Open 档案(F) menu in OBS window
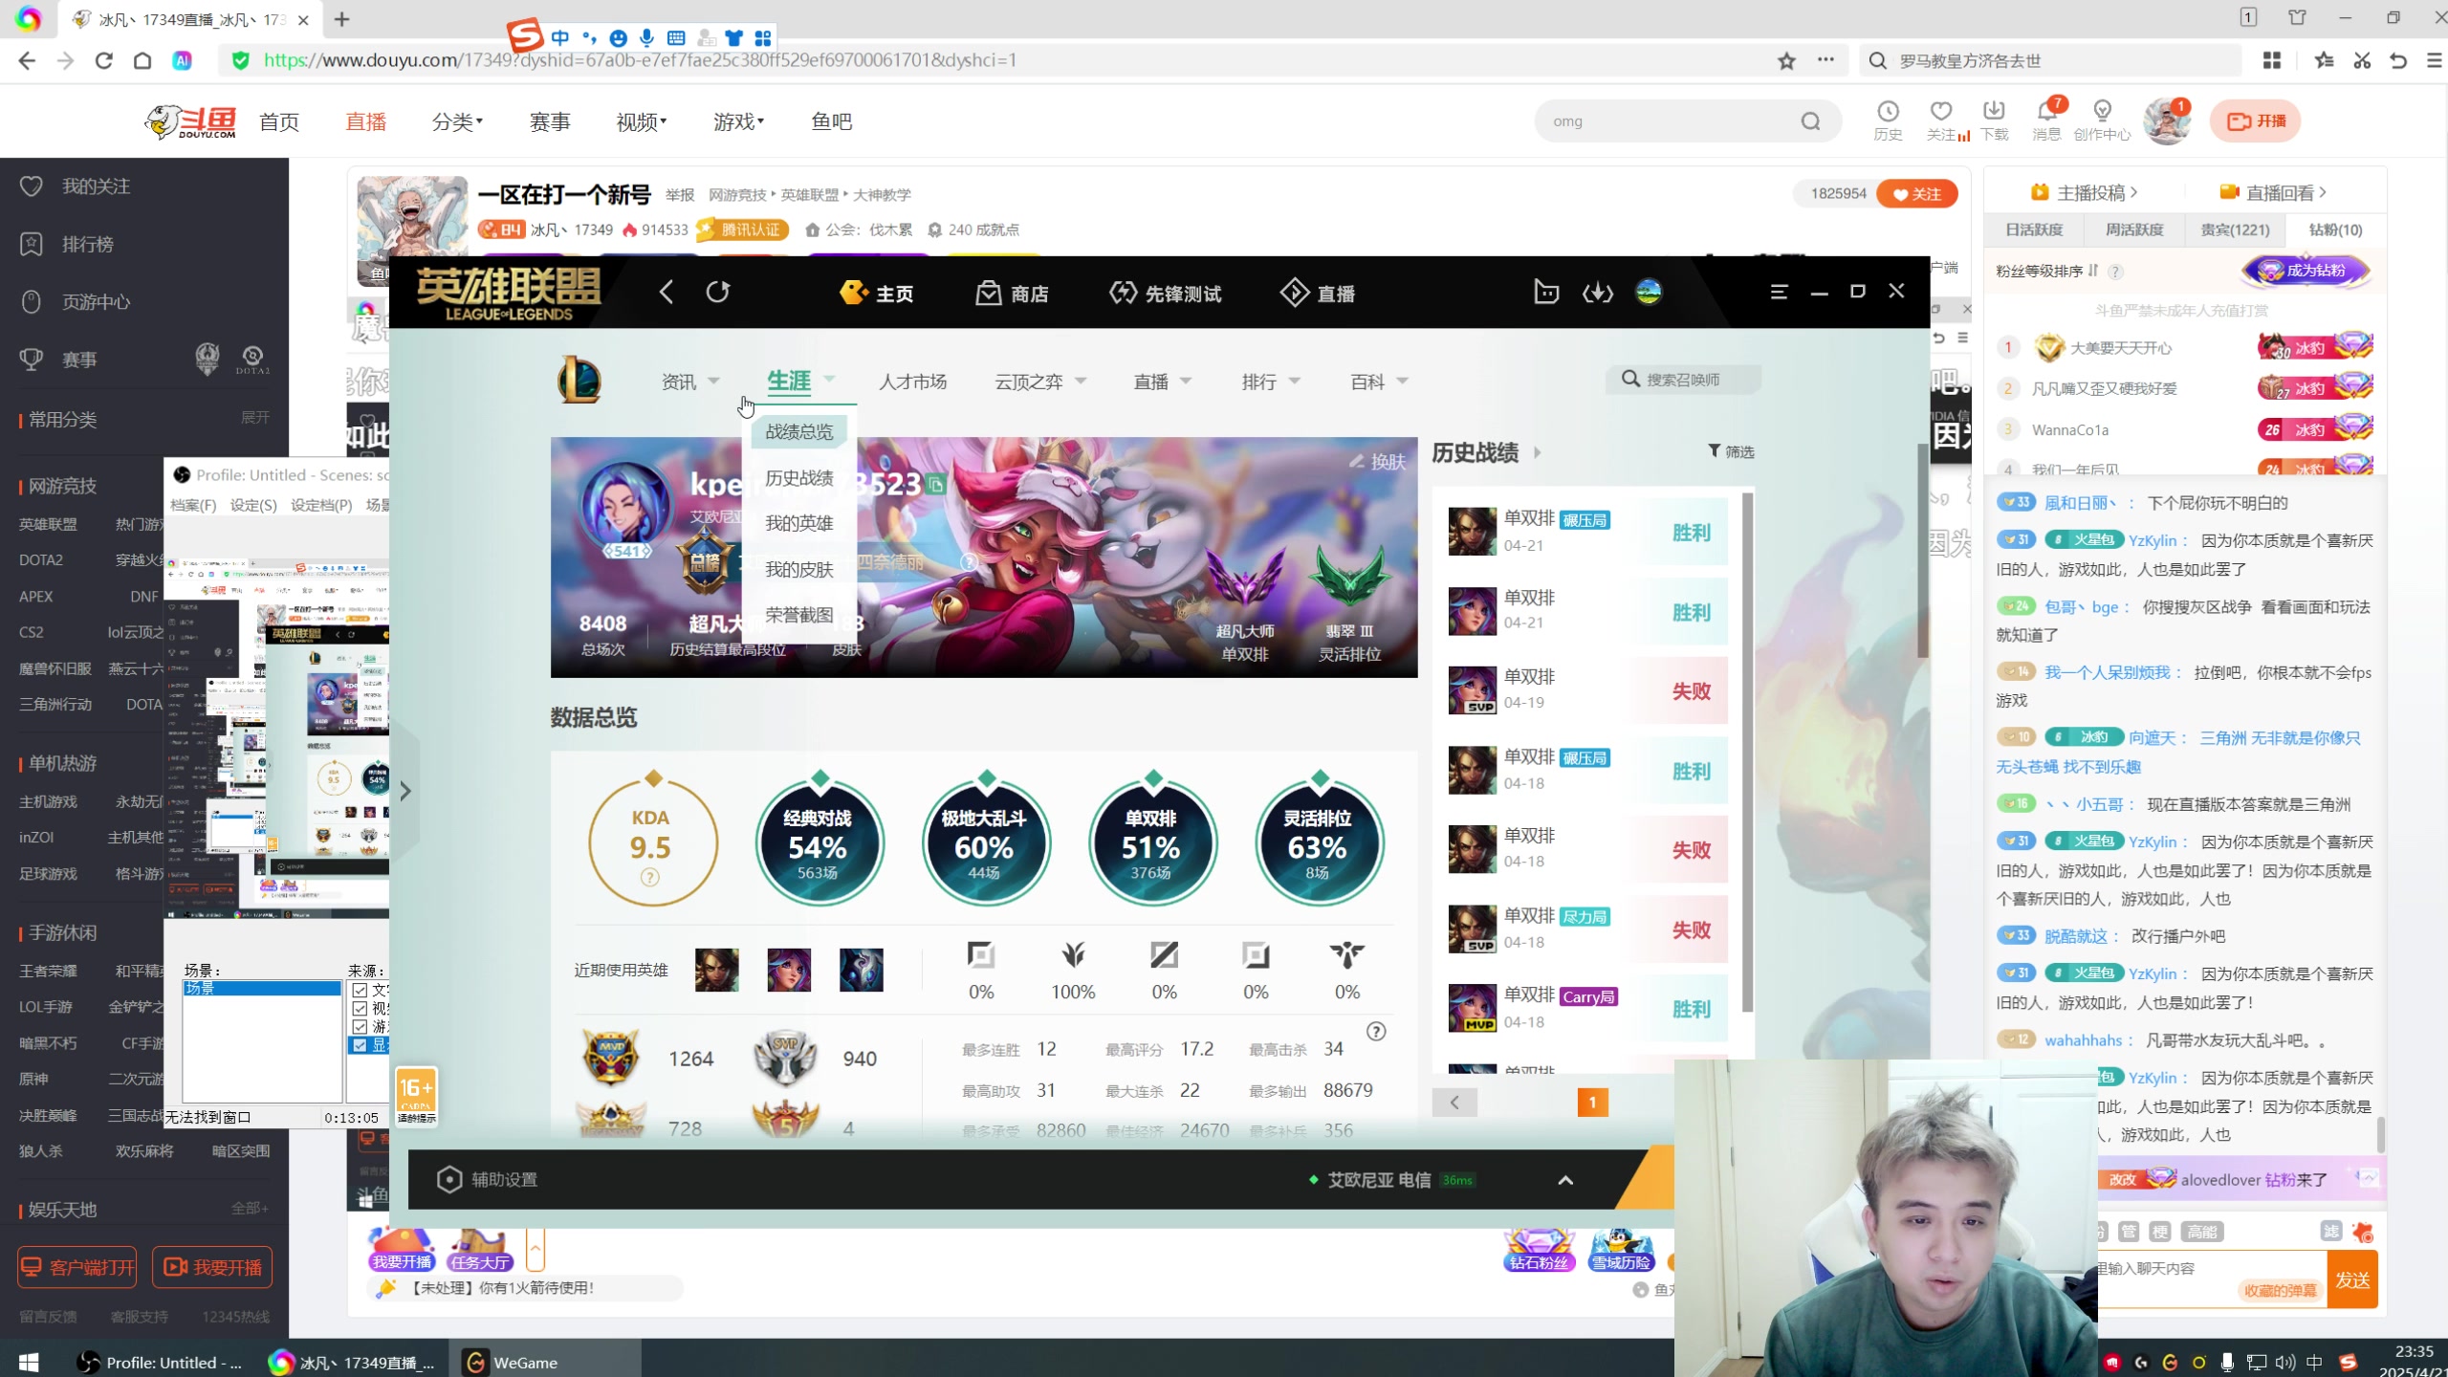 click(193, 505)
